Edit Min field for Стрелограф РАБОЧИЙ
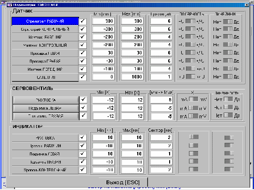254x190 pixels. point(103,21)
